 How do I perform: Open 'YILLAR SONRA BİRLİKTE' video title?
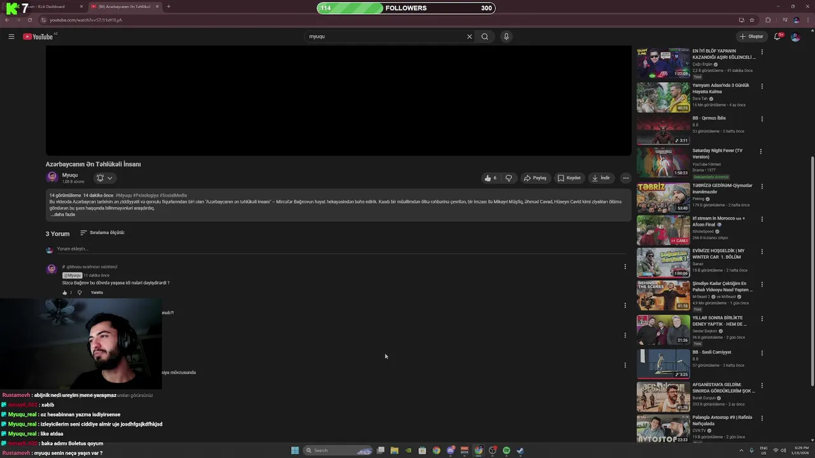719,321
